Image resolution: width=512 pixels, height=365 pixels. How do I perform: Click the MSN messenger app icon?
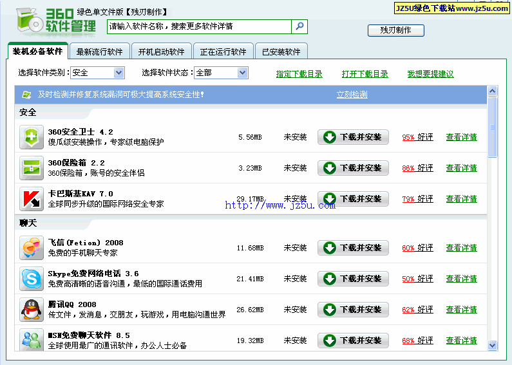pyautogui.click(x=31, y=340)
